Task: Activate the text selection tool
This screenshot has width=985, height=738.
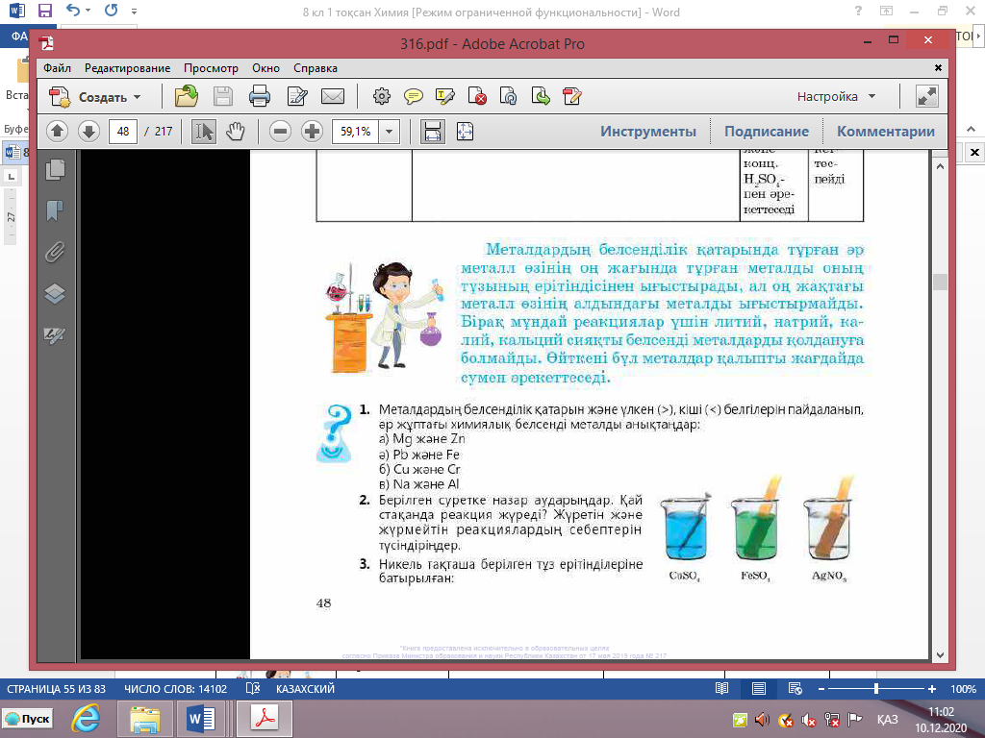Action: 204,131
